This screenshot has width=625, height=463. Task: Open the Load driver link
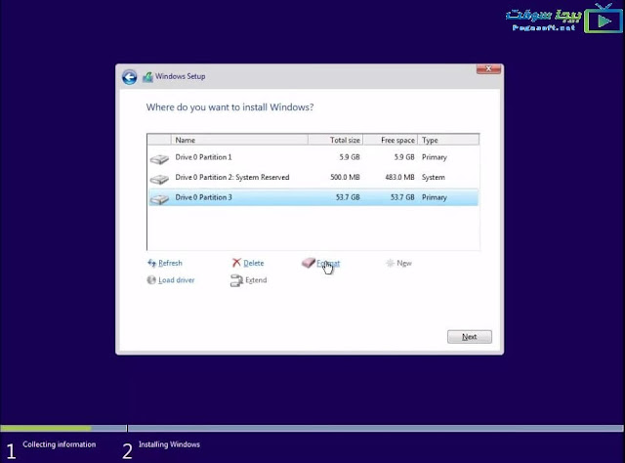click(x=177, y=280)
